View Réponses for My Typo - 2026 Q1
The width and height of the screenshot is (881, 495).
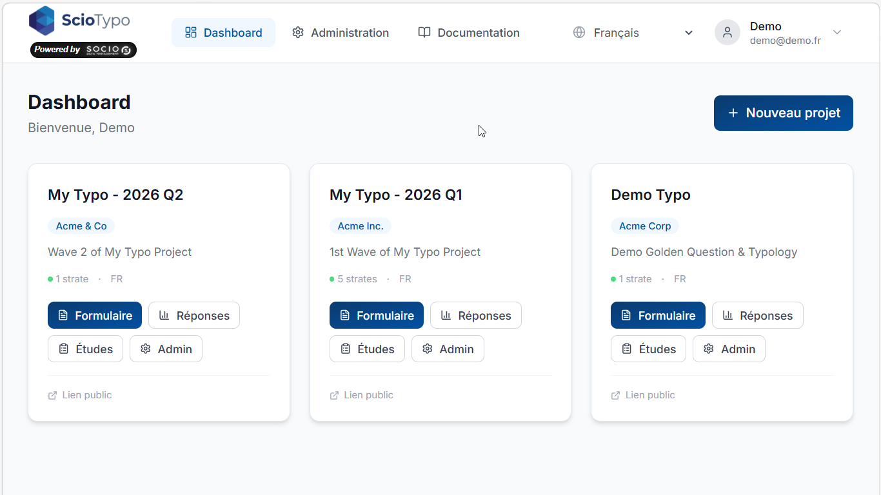pos(476,315)
